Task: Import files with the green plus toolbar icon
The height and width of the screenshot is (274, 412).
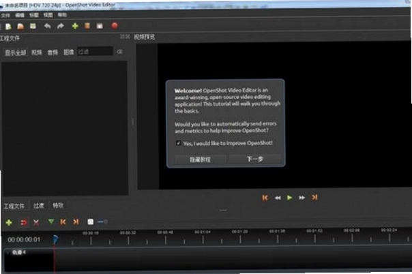Action: tap(75, 26)
